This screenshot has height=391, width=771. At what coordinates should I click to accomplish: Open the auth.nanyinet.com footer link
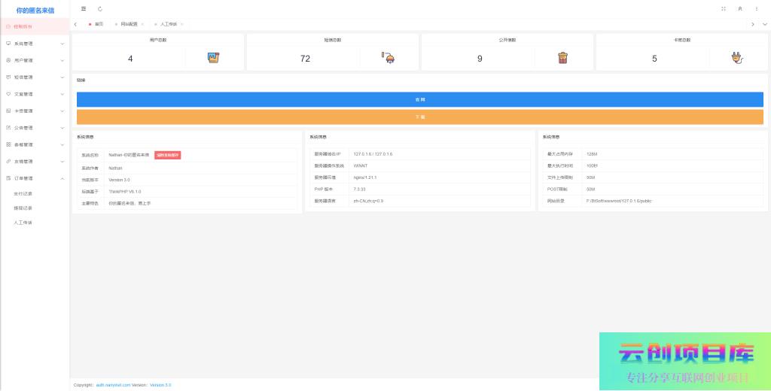click(x=113, y=384)
